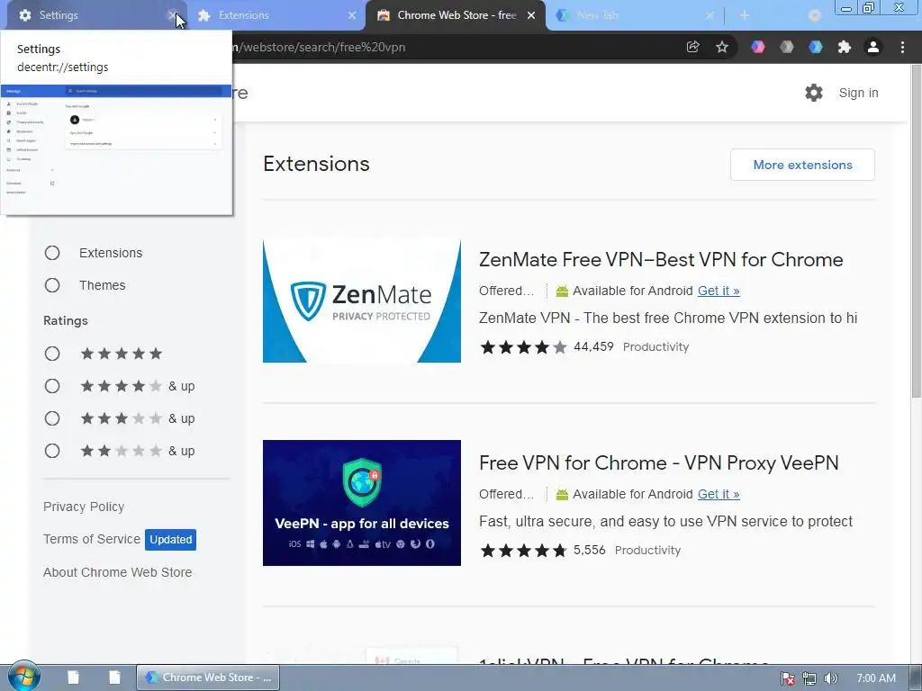Select the three stars & up filter
This screenshot has height=691, width=922.
52,417
